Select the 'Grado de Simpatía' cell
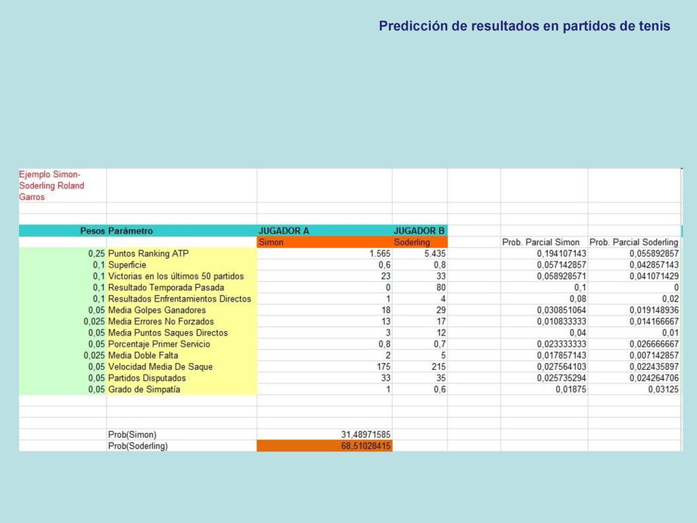 (x=182, y=390)
